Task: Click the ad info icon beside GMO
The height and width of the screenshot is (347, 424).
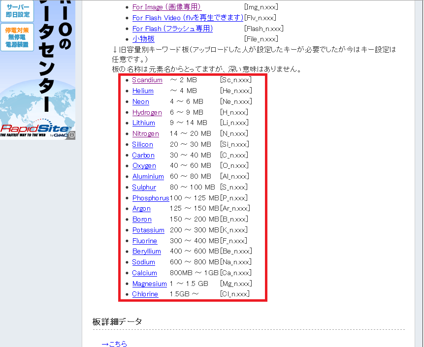Action: tap(72, 134)
